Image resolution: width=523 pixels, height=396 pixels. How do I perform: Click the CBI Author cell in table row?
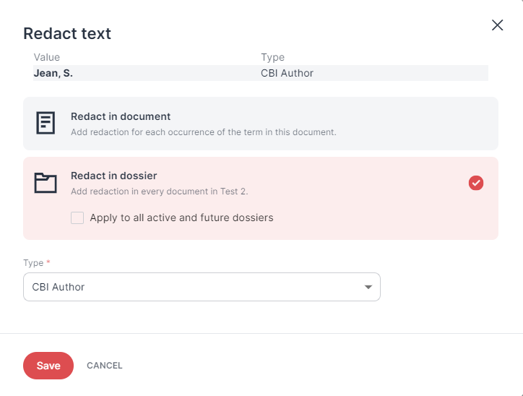(287, 73)
